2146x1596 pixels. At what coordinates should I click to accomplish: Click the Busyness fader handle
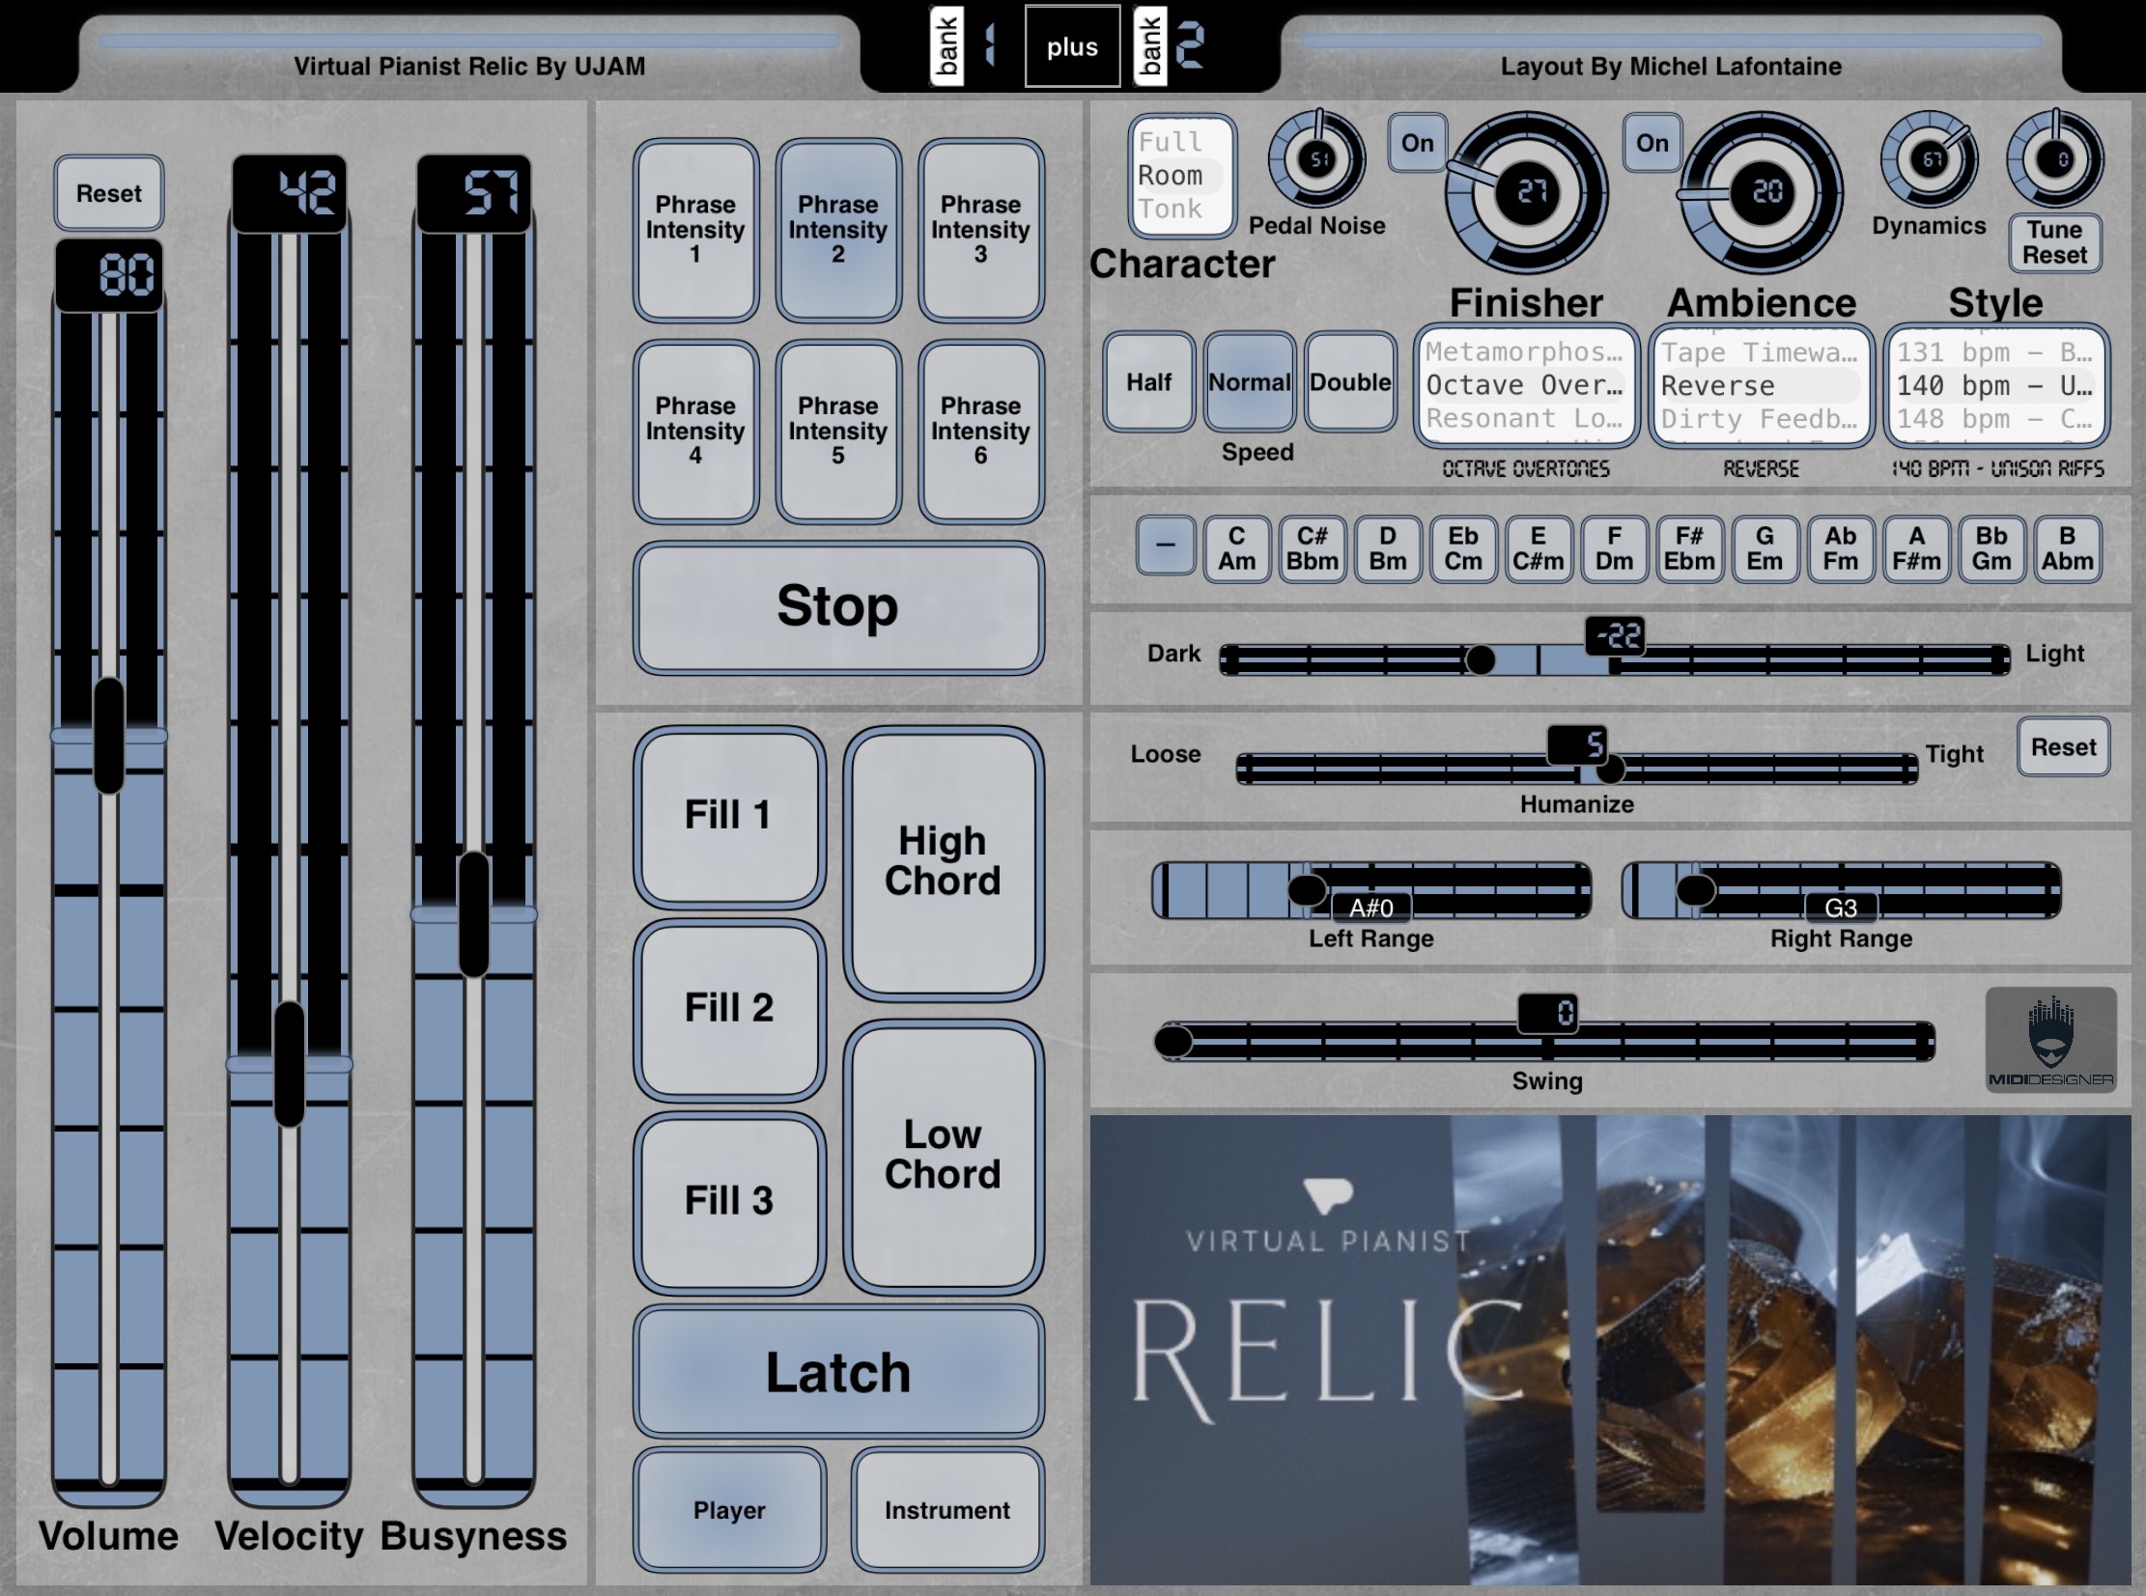click(473, 914)
